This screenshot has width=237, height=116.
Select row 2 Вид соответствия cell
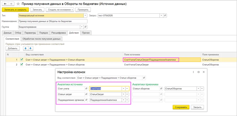click(74, 65)
